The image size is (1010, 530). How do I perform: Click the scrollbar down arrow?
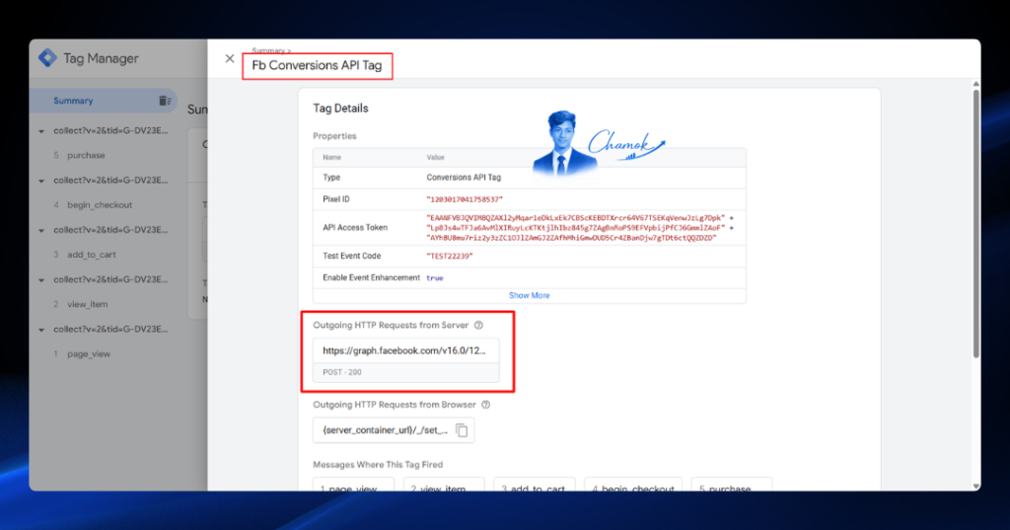(x=975, y=487)
